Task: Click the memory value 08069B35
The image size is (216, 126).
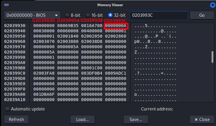Action: pyautogui.click(x=67, y=26)
